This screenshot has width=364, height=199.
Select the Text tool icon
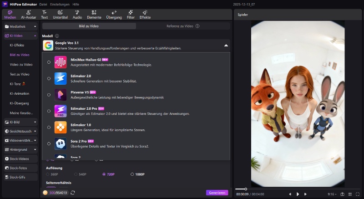coord(44,12)
